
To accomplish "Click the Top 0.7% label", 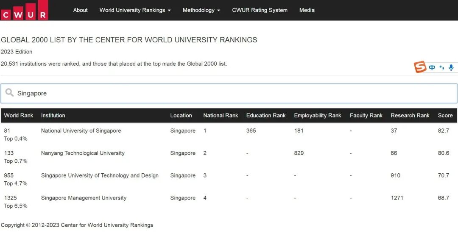I will [16, 161].
